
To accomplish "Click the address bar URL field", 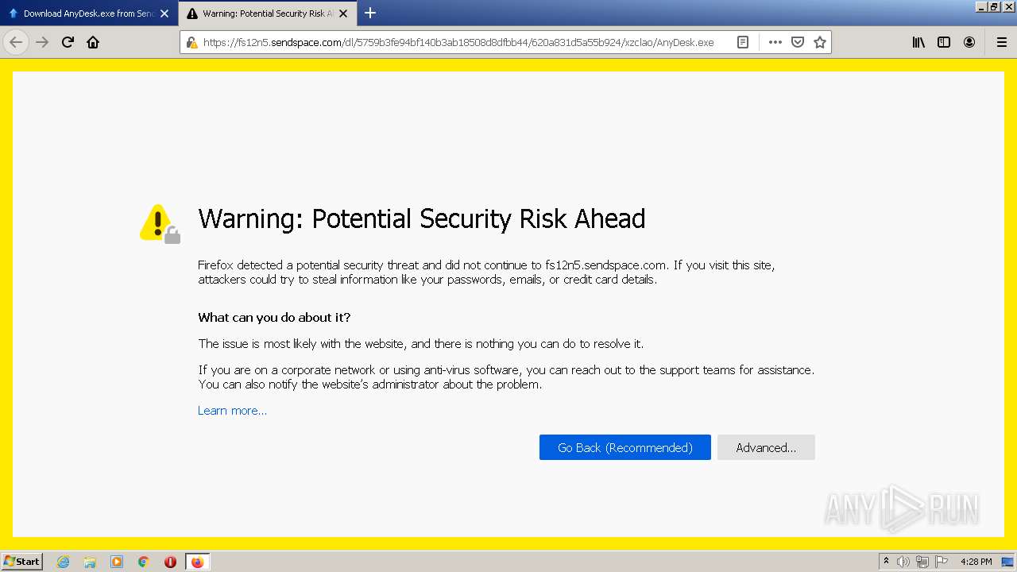I will [x=458, y=42].
